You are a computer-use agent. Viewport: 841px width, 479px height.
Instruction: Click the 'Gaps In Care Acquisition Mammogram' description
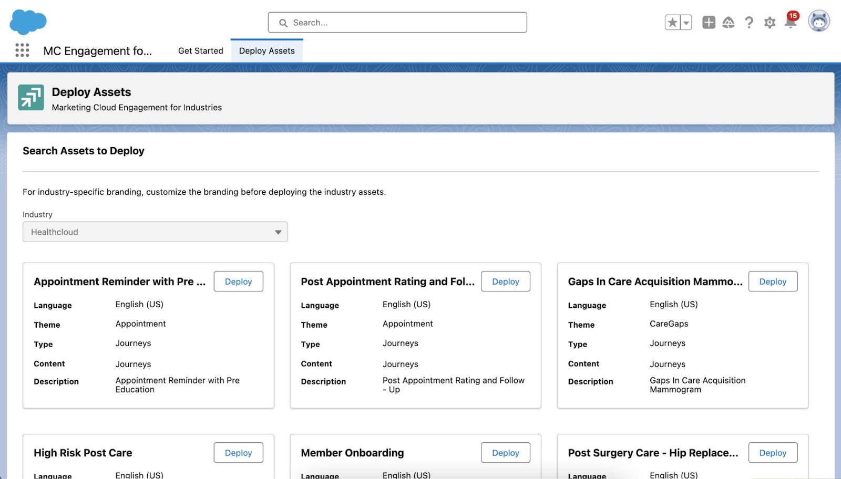pos(698,385)
